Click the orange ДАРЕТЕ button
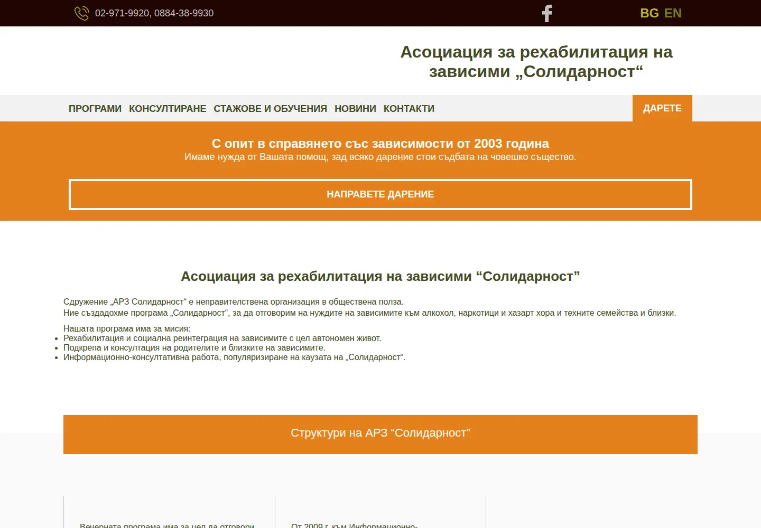 click(662, 108)
